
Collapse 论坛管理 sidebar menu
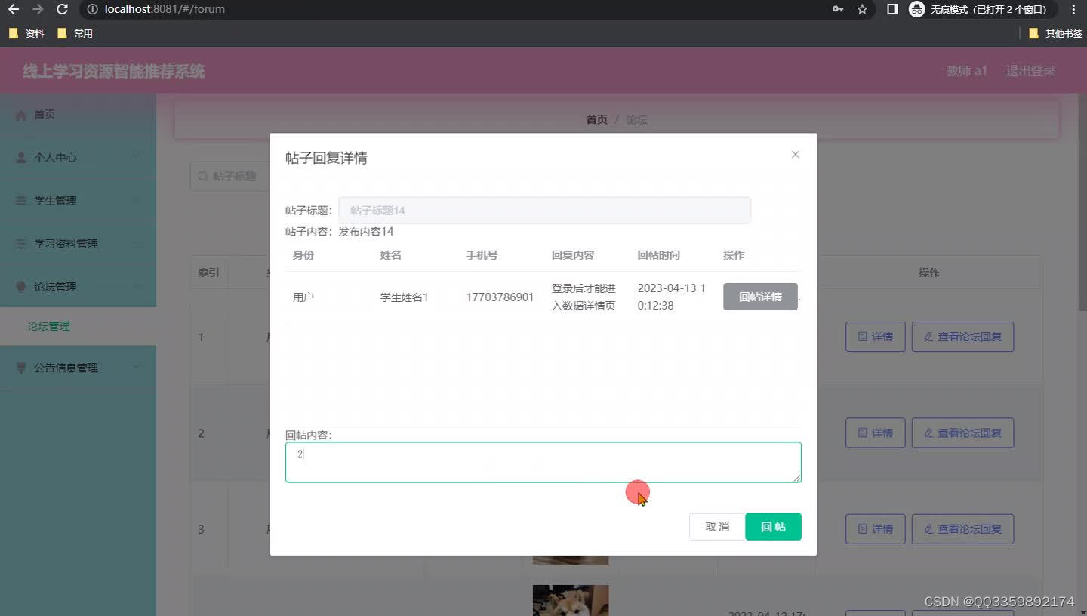[x=78, y=287]
